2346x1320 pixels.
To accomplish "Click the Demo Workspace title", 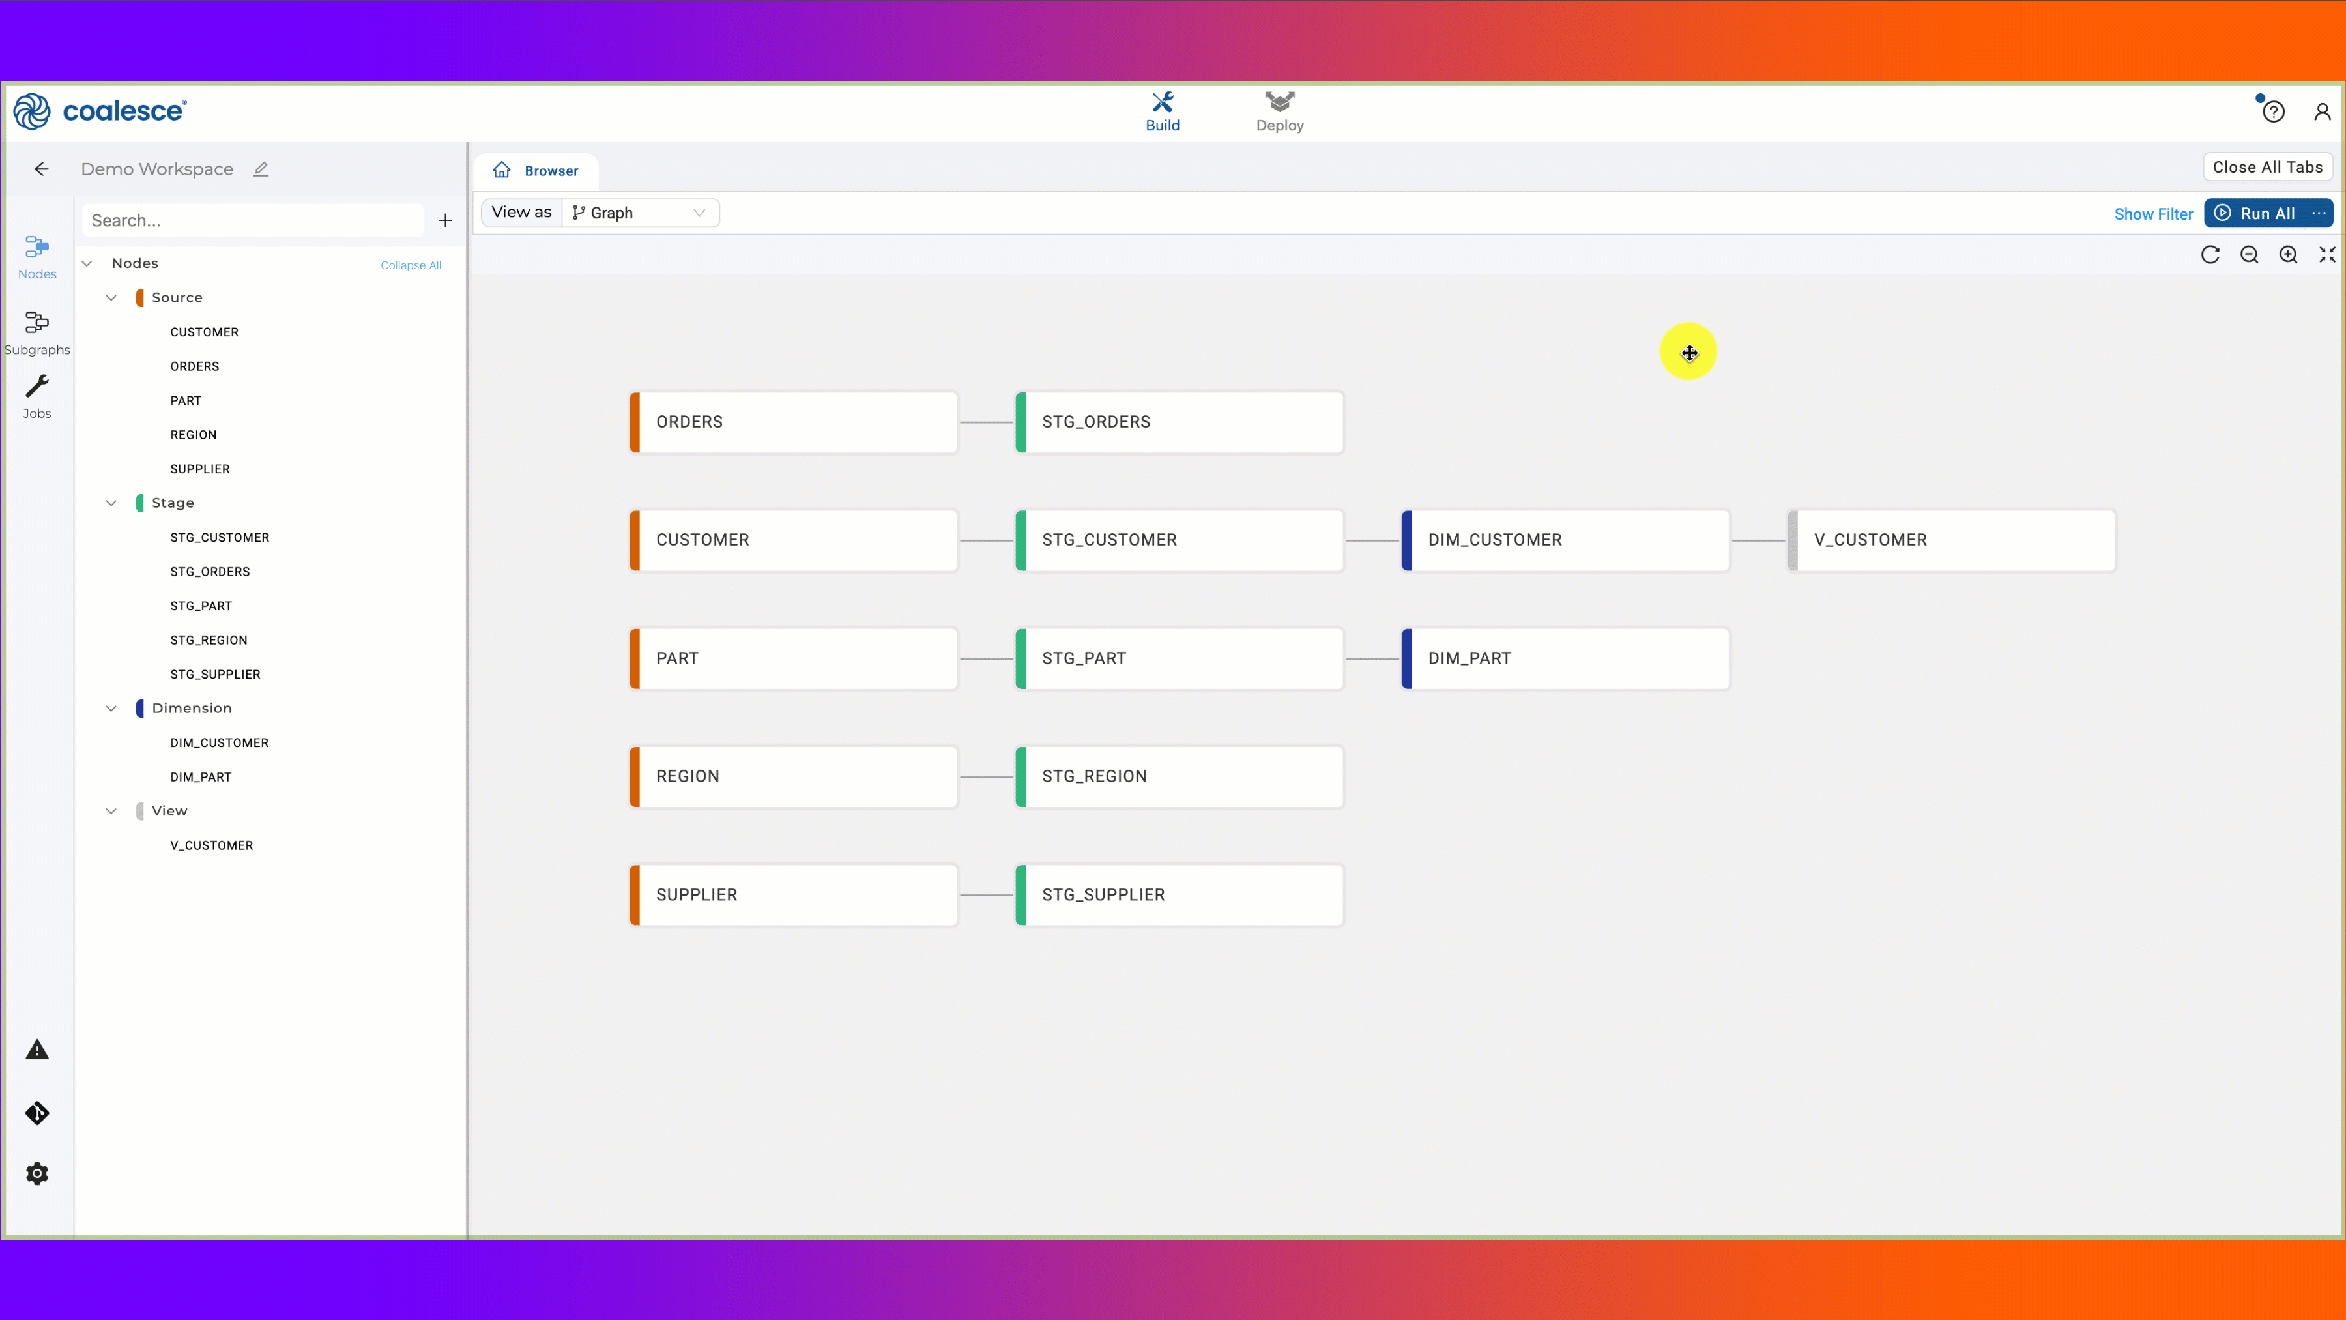I will click(x=156, y=169).
